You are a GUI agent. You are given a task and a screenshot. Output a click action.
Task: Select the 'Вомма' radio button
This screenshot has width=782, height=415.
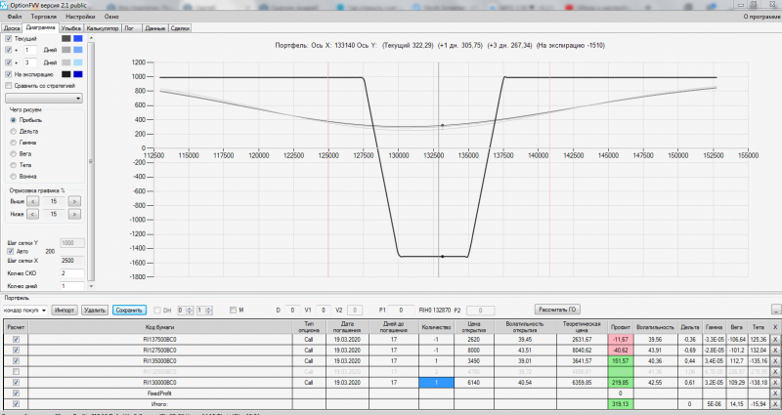(x=14, y=177)
